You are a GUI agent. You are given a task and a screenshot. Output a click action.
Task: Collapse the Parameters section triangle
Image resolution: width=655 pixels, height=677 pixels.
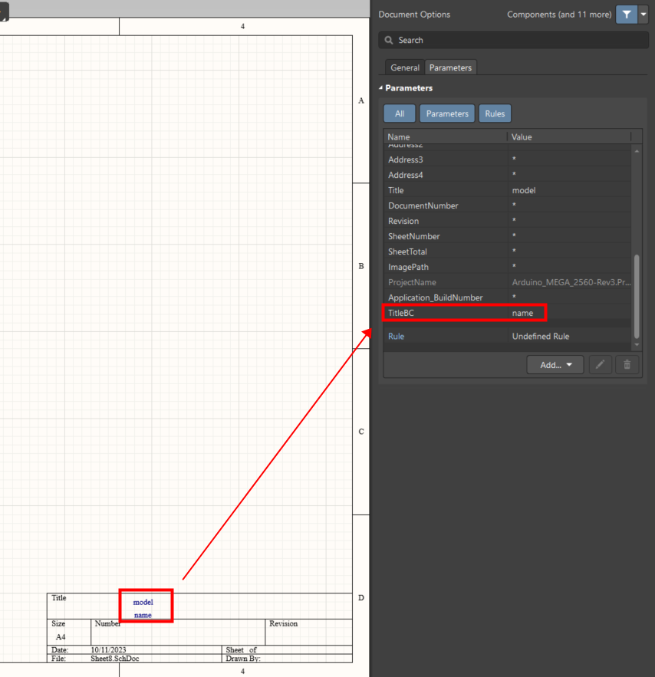pos(380,88)
